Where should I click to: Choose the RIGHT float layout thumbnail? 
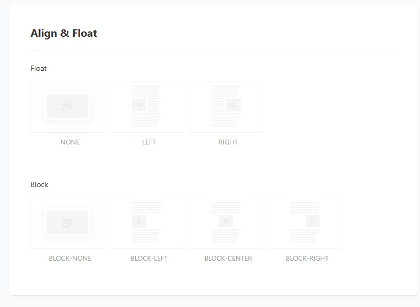tap(225, 107)
